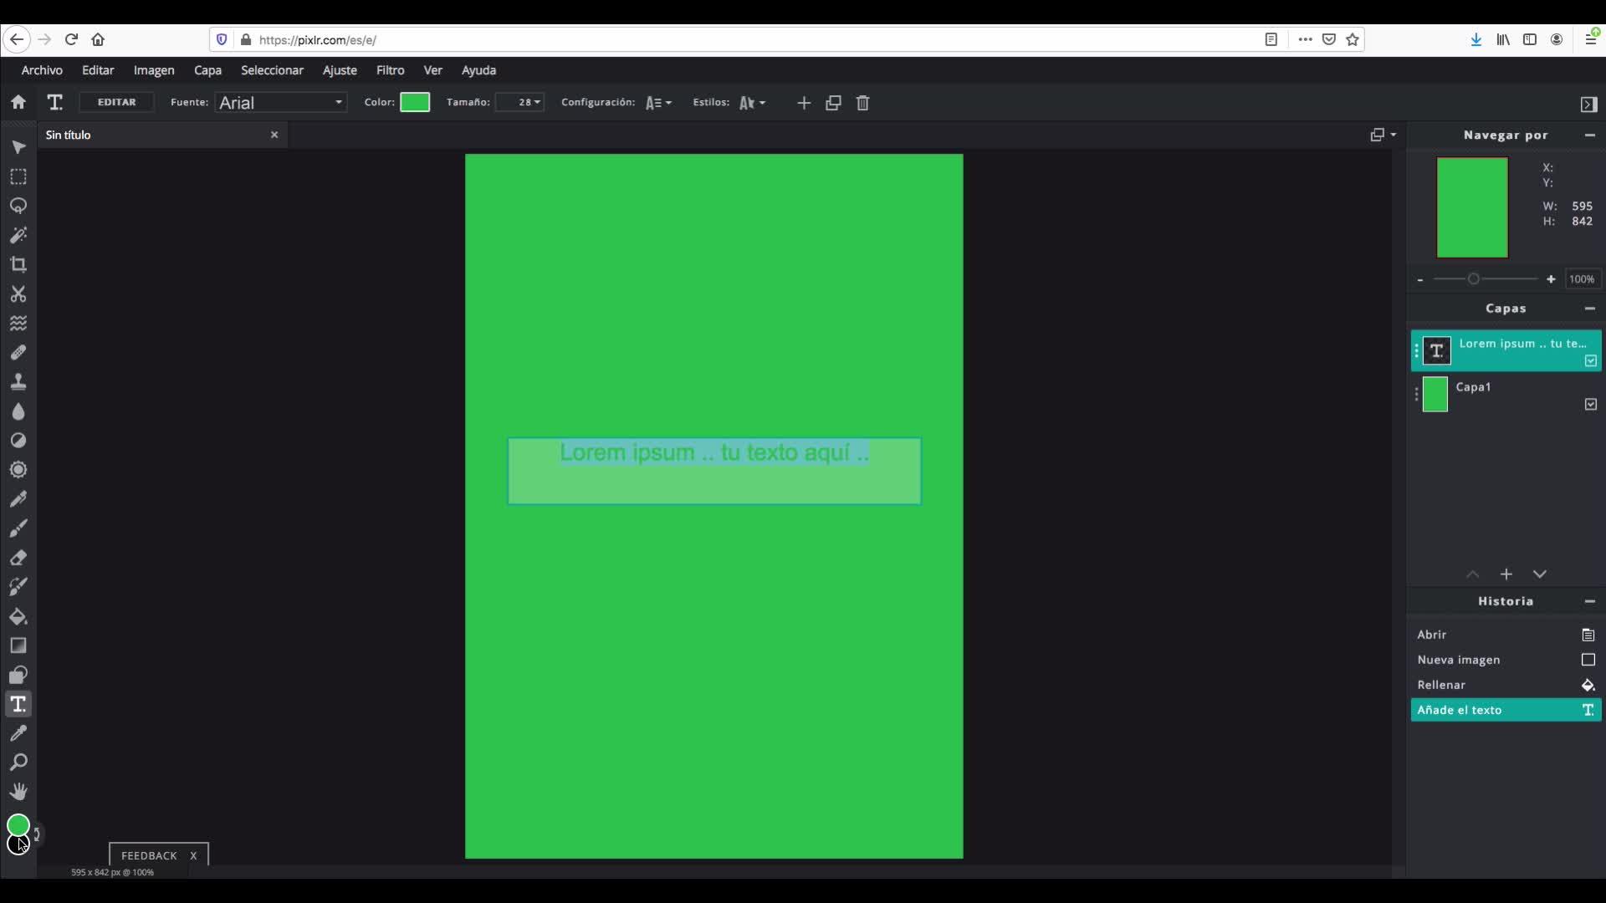Select the Text tool in left toolbar
The width and height of the screenshot is (1606, 903).
pyautogui.click(x=18, y=704)
